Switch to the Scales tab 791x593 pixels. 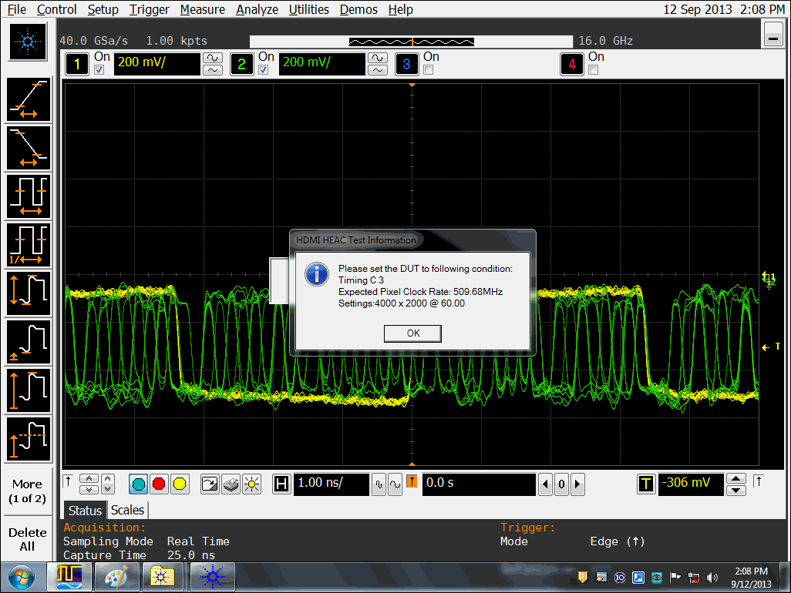[127, 510]
